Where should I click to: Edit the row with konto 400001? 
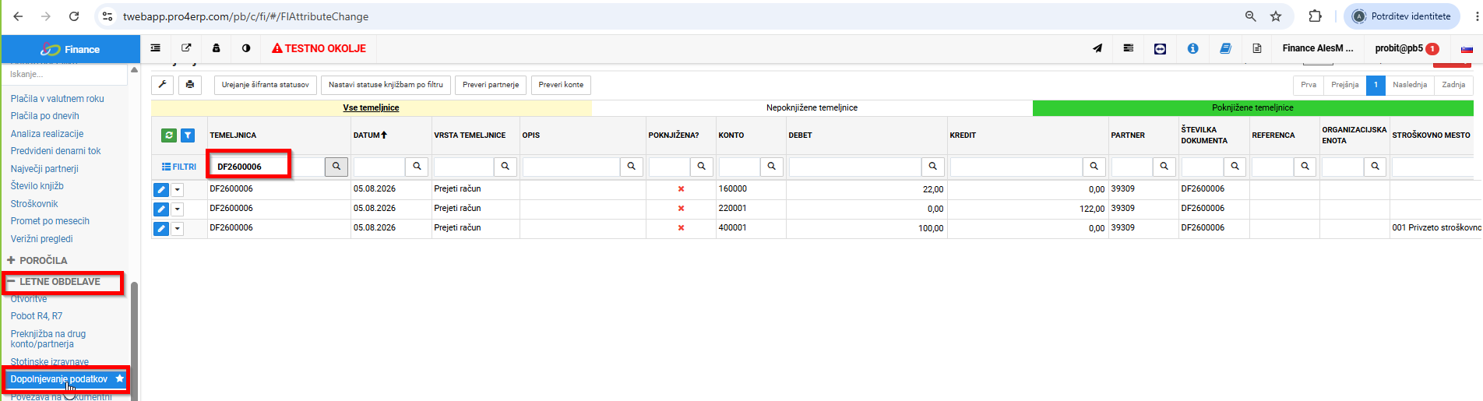point(160,228)
